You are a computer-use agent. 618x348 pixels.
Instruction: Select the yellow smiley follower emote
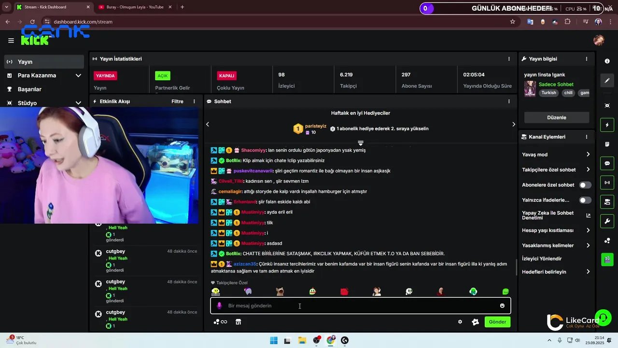click(x=215, y=291)
